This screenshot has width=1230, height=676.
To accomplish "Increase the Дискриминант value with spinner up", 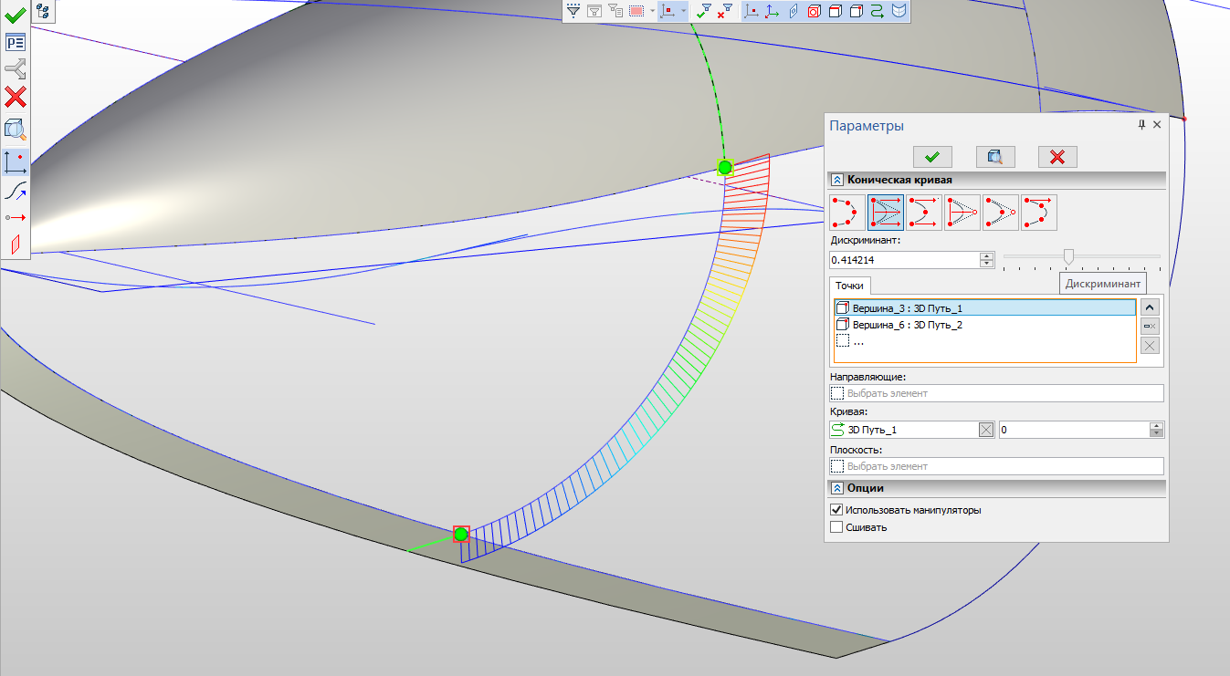I will [986, 256].
